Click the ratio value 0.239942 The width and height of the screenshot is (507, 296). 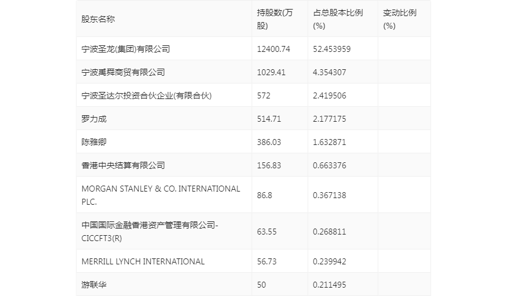click(329, 261)
